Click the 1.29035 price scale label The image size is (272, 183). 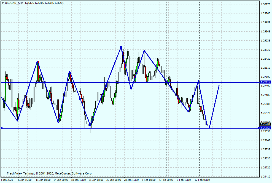[x=266, y=41]
